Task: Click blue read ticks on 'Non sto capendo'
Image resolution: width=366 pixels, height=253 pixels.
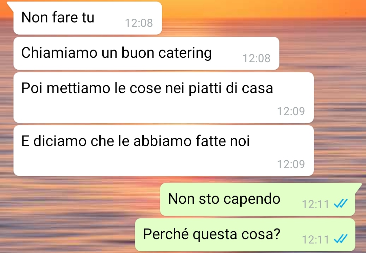Action: click(341, 204)
